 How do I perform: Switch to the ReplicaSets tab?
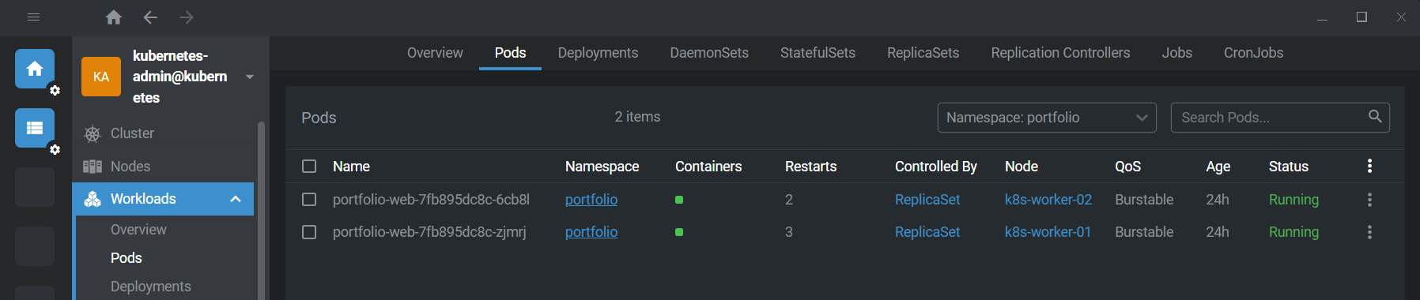click(x=923, y=53)
